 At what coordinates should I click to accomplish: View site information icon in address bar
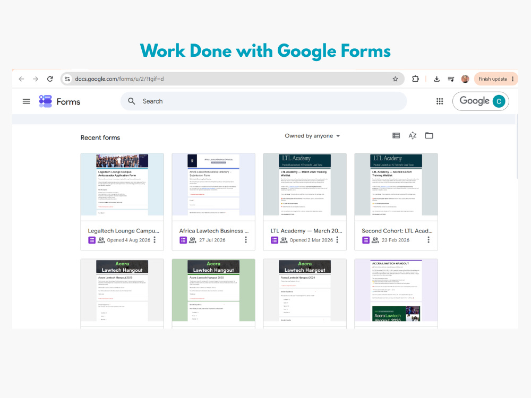(67, 79)
